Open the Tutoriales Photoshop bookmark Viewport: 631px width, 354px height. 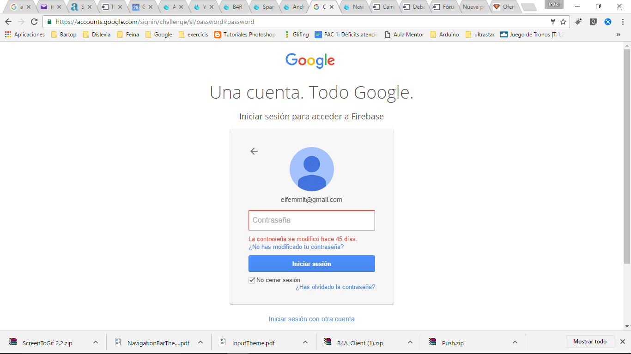pos(245,35)
